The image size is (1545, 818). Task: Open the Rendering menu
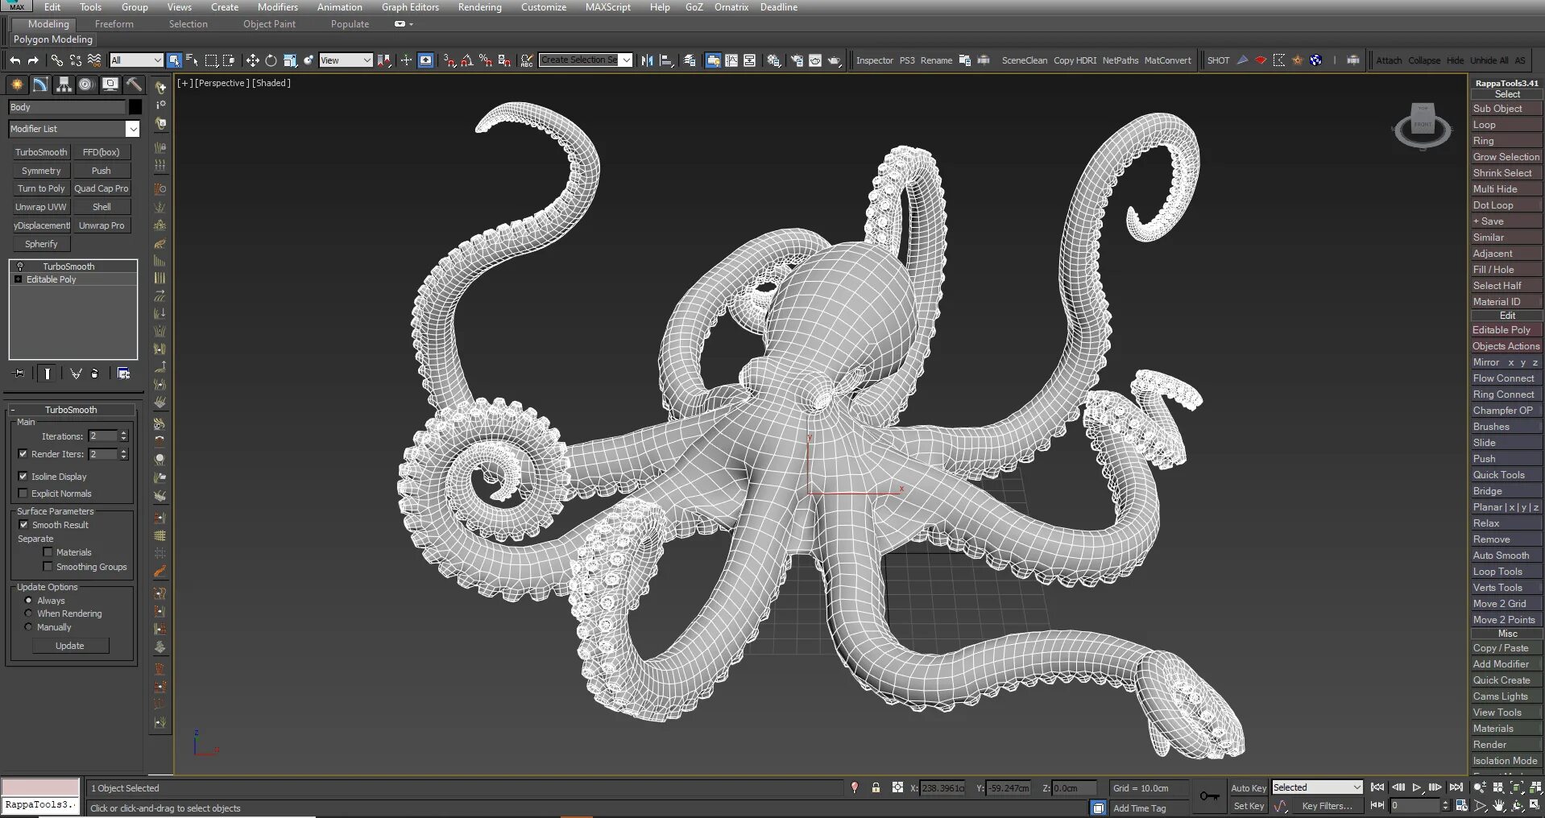pos(479,7)
